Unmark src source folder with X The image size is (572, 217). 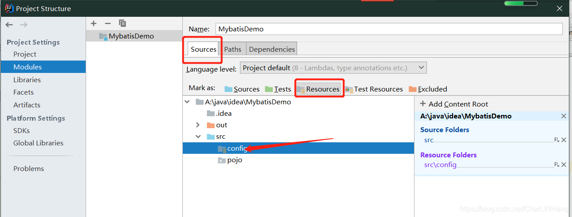point(564,140)
